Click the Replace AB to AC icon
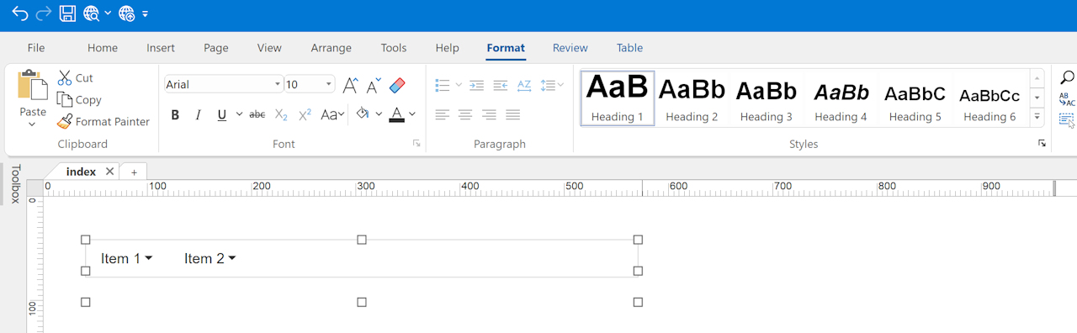Image resolution: width=1077 pixels, height=333 pixels. 1067,100
